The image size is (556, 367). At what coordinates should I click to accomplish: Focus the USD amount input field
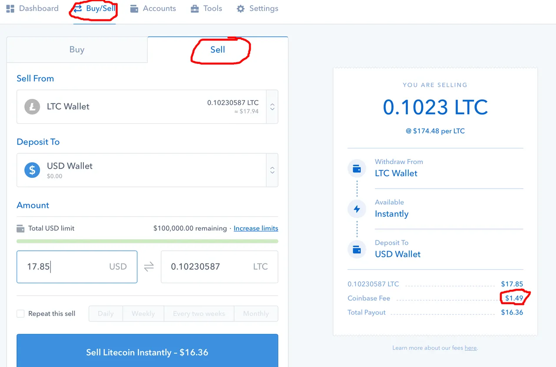tap(77, 267)
